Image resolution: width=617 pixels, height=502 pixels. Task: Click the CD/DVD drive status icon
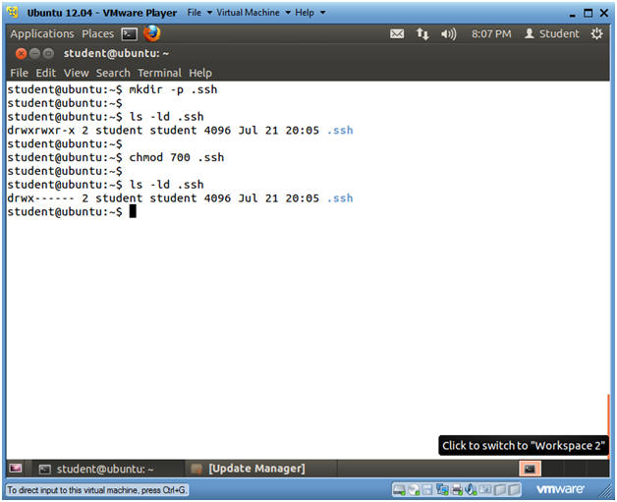[x=414, y=490]
